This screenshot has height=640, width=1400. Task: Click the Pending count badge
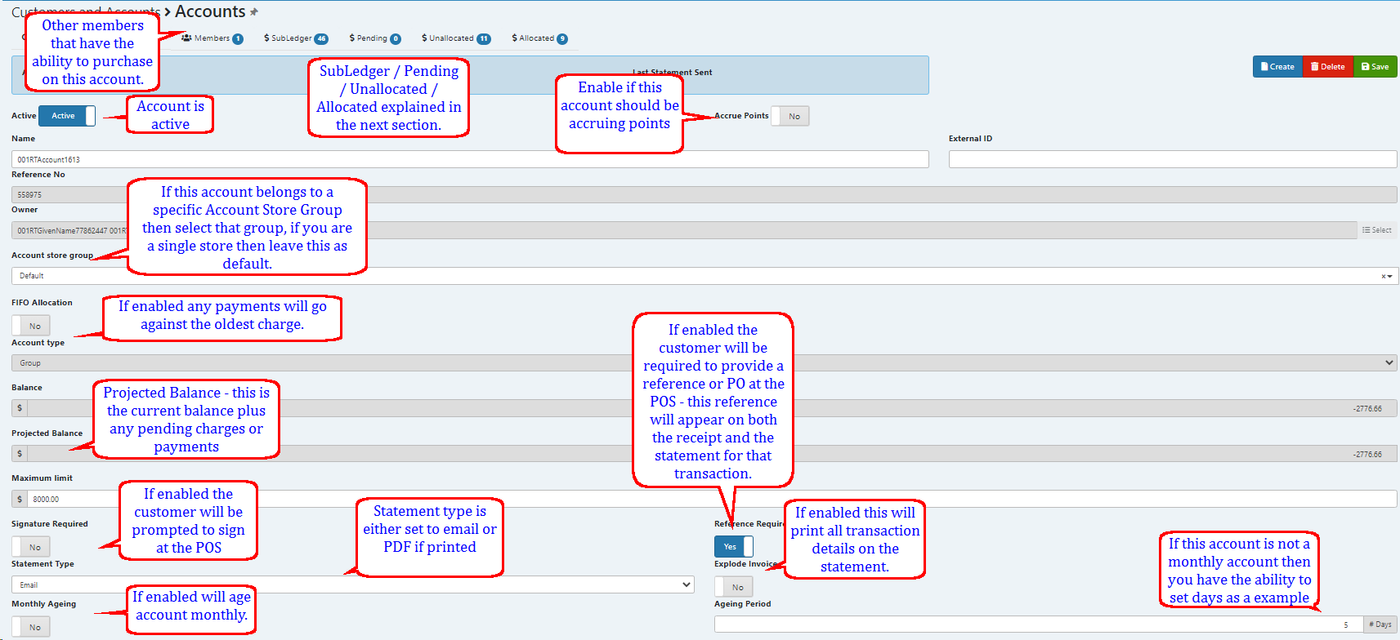(396, 39)
